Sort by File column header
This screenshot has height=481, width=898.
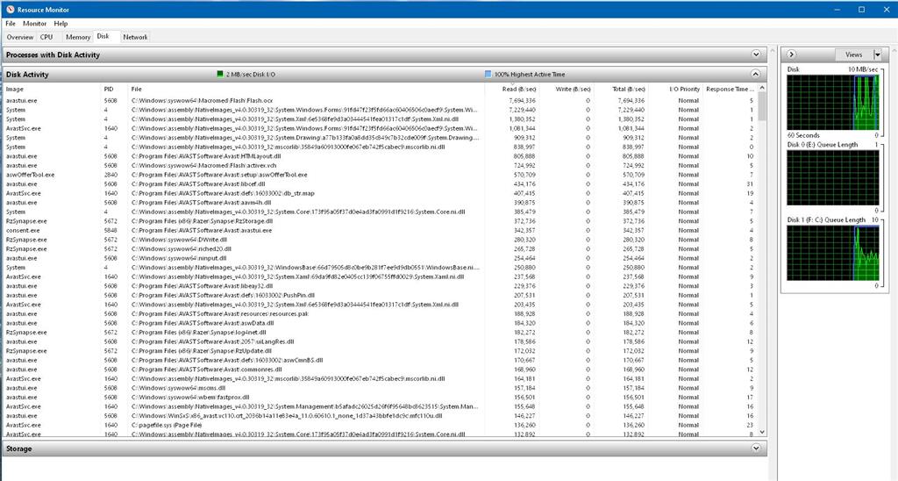tap(306, 89)
